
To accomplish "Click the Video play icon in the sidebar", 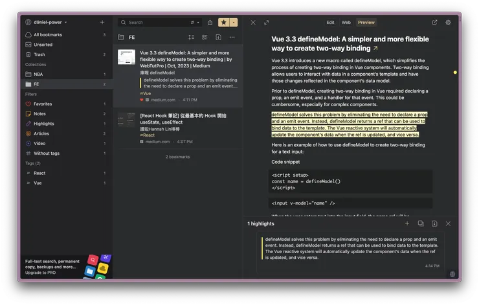I will pyautogui.click(x=28, y=143).
